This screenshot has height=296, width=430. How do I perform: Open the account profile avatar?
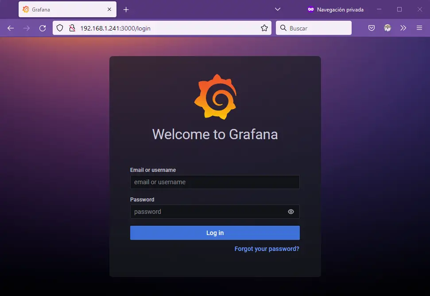pyautogui.click(x=387, y=28)
